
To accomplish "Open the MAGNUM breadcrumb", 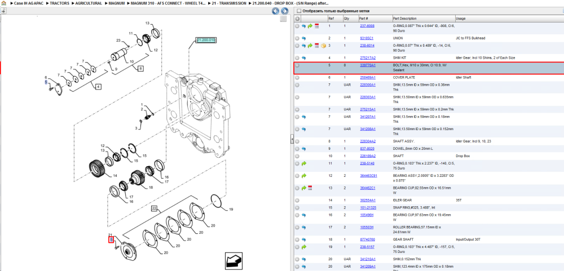I will click(117, 3).
